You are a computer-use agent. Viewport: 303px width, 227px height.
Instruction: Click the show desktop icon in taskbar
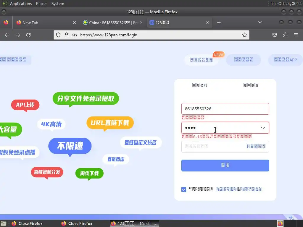[x=4, y=223]
